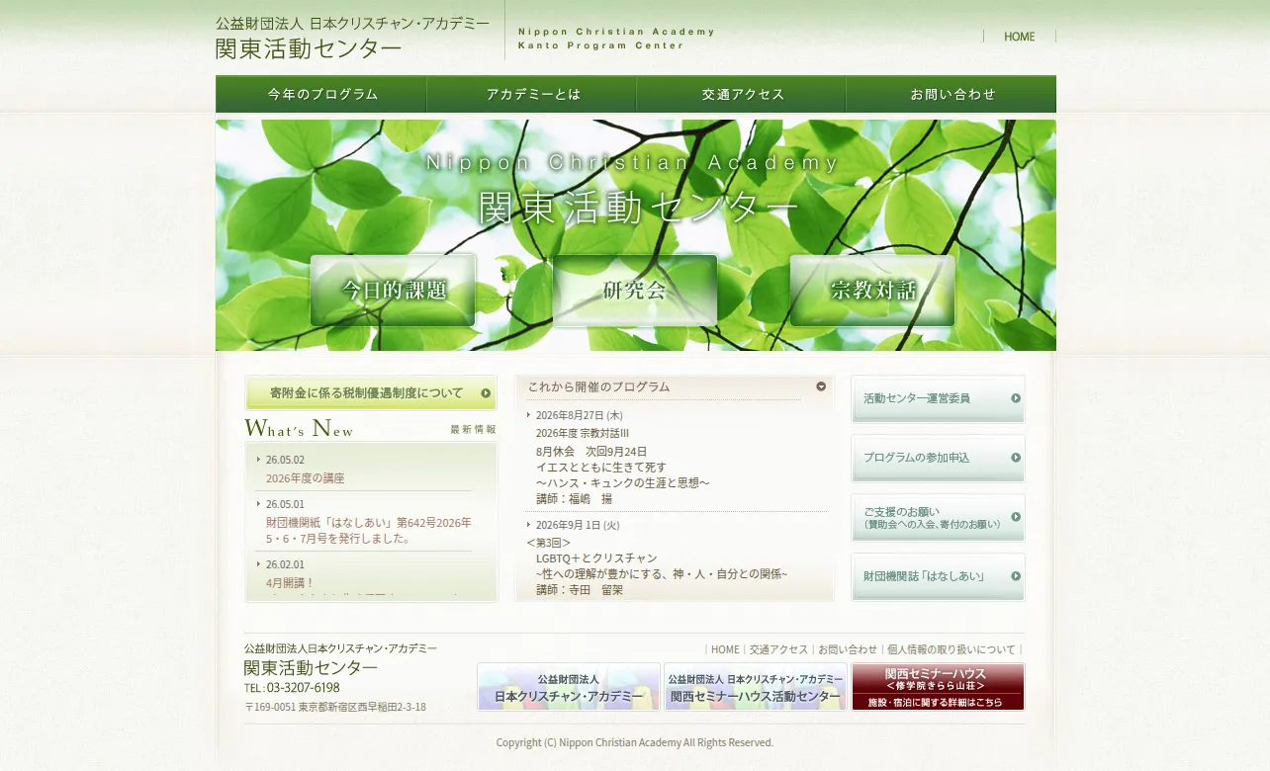Click the 東京都新宿区西早稲田2-3-18 address
1270x771 pixels.
click(362, 707)
